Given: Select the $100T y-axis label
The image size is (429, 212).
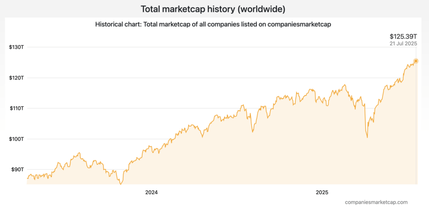Looking at the screenshot, I should [x=16, y=139].
